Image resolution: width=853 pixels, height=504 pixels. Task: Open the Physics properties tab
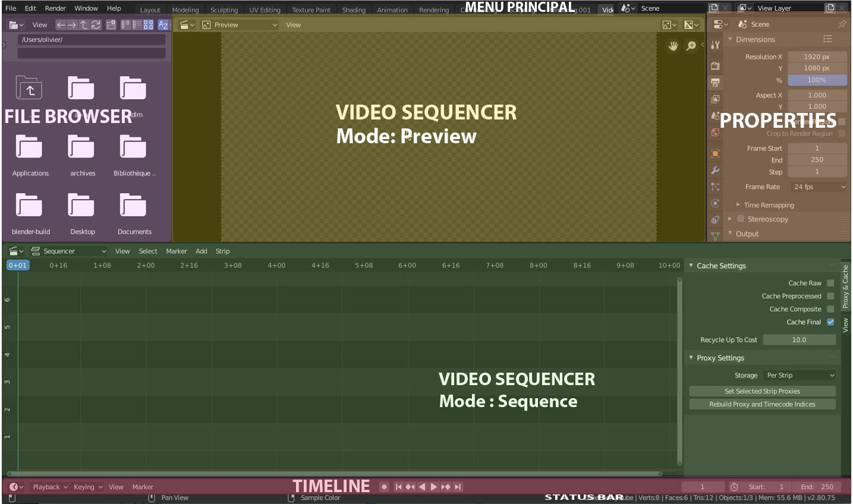(x=715, y=203)
